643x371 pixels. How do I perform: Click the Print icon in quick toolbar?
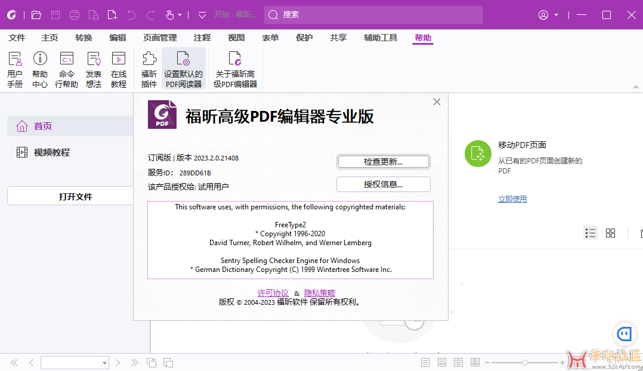point(74,15)
